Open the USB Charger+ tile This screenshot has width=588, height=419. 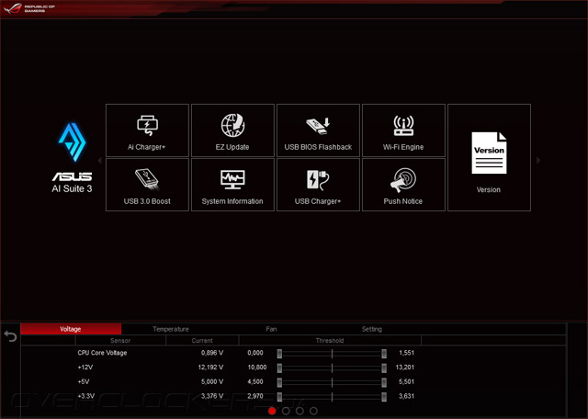pyautogui.click(x=318, y=185)
